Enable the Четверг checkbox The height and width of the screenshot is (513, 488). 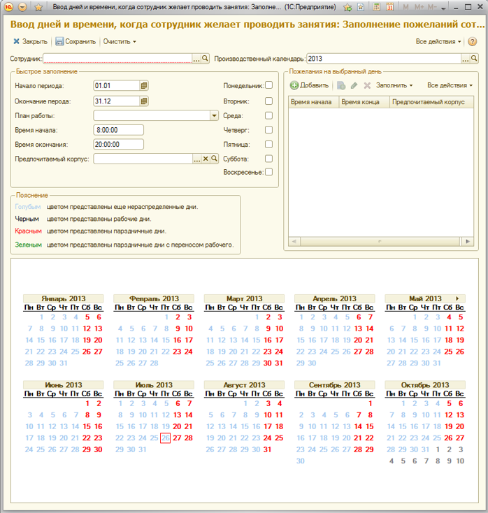coord(268,130)
